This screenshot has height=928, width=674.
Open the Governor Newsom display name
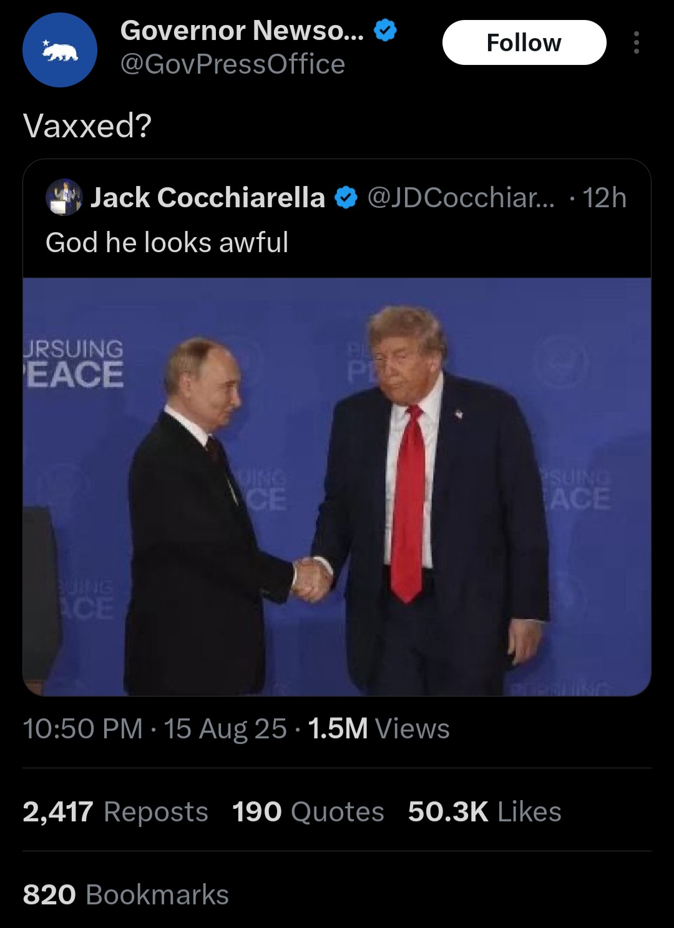242,30
